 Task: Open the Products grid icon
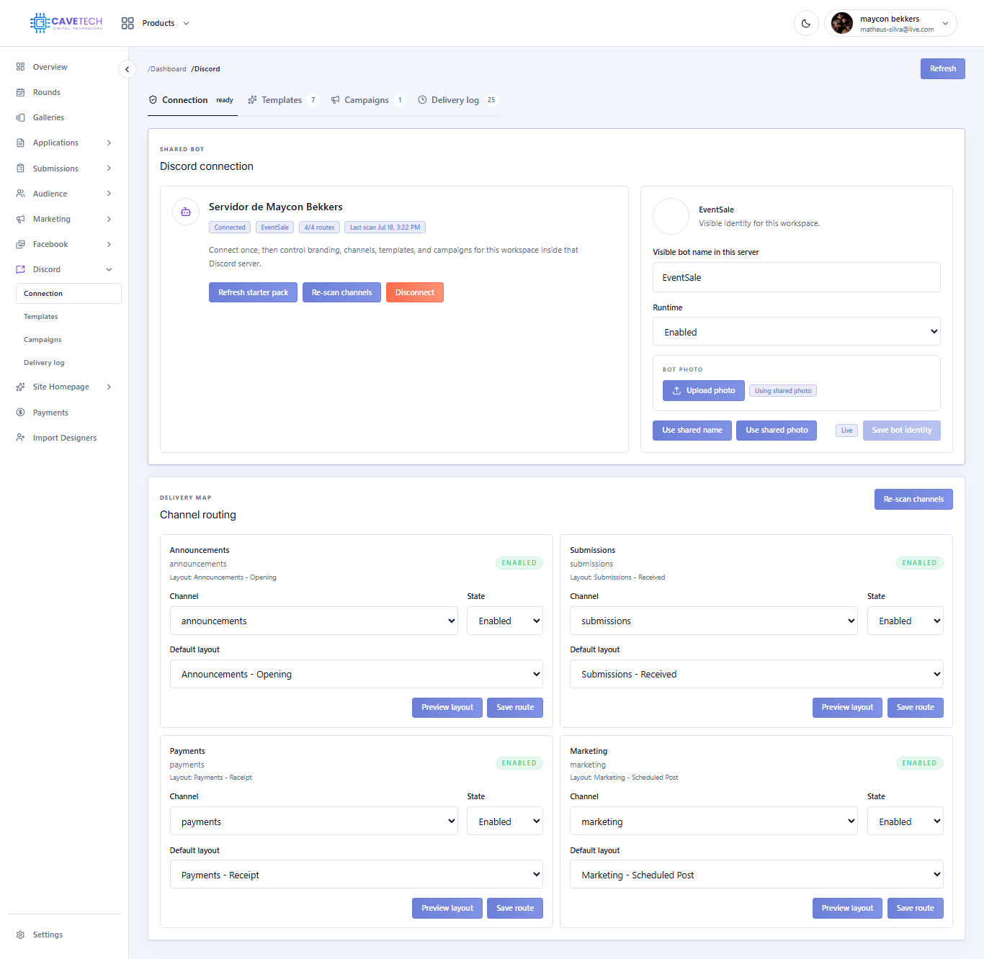(x=128, y=23)
